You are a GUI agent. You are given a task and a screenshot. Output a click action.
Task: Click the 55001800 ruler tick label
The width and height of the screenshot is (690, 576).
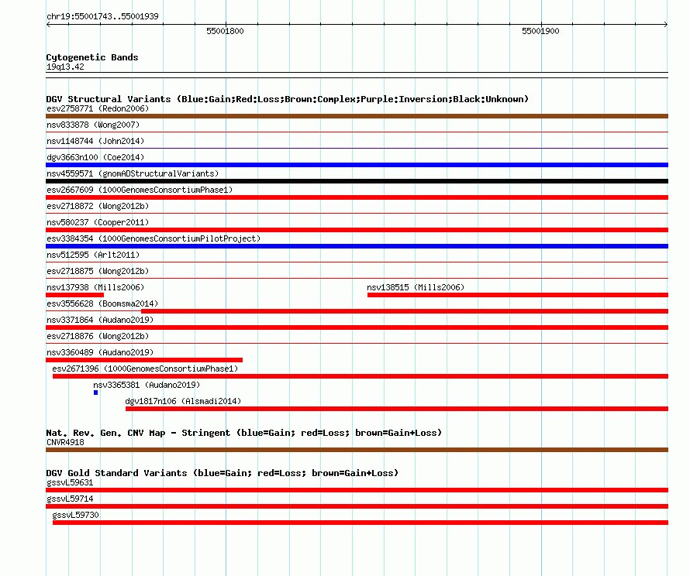pos(225,31)
